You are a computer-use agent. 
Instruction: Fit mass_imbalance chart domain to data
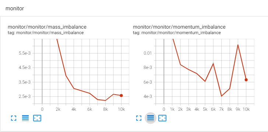37,118
